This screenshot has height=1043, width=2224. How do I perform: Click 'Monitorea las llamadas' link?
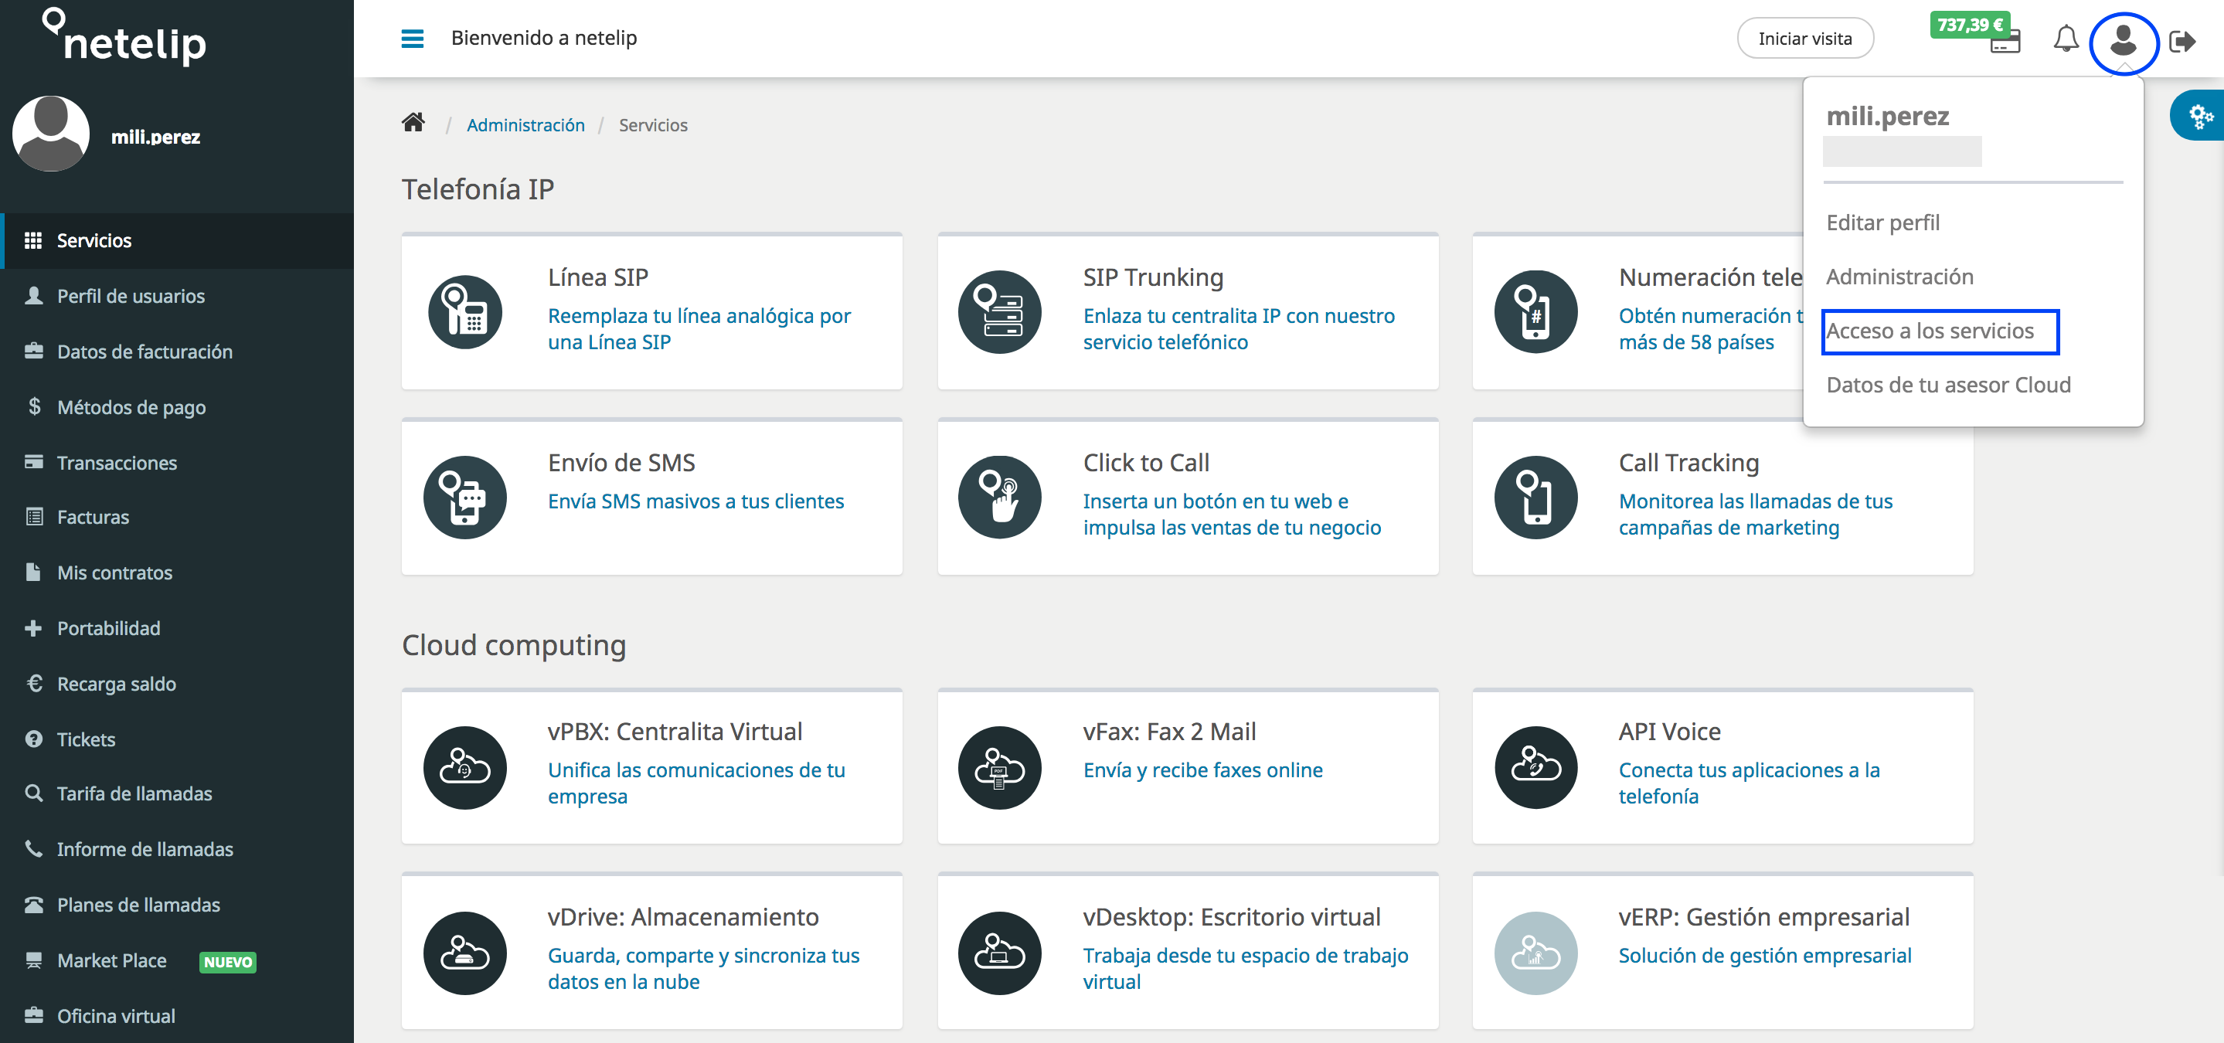1755,515
